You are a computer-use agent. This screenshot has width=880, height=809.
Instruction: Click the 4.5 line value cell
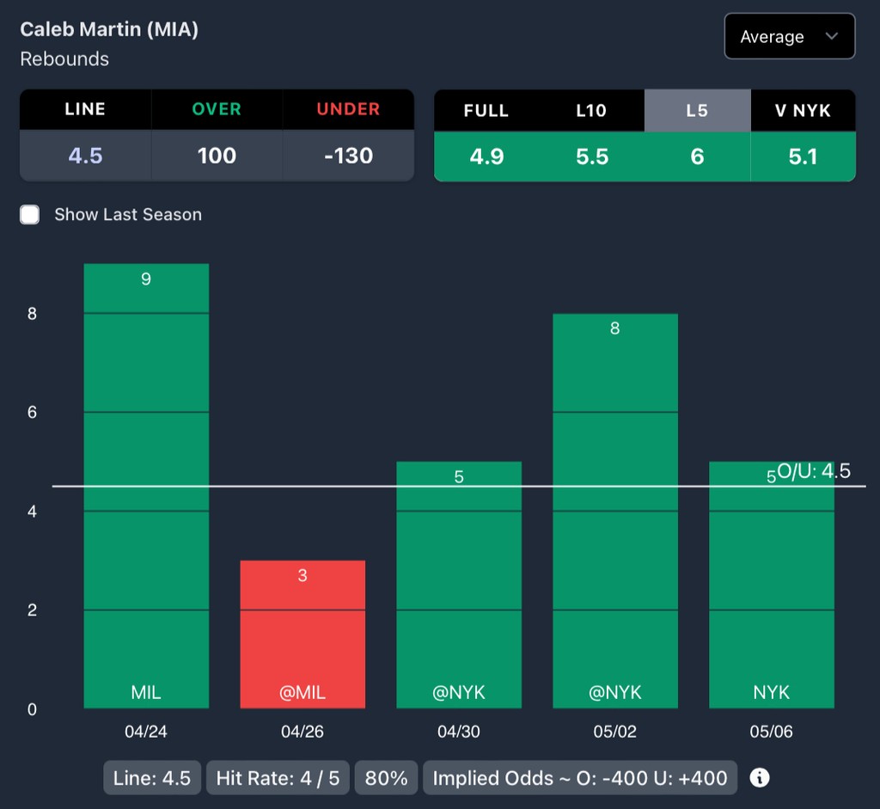[x=85, y=156]
